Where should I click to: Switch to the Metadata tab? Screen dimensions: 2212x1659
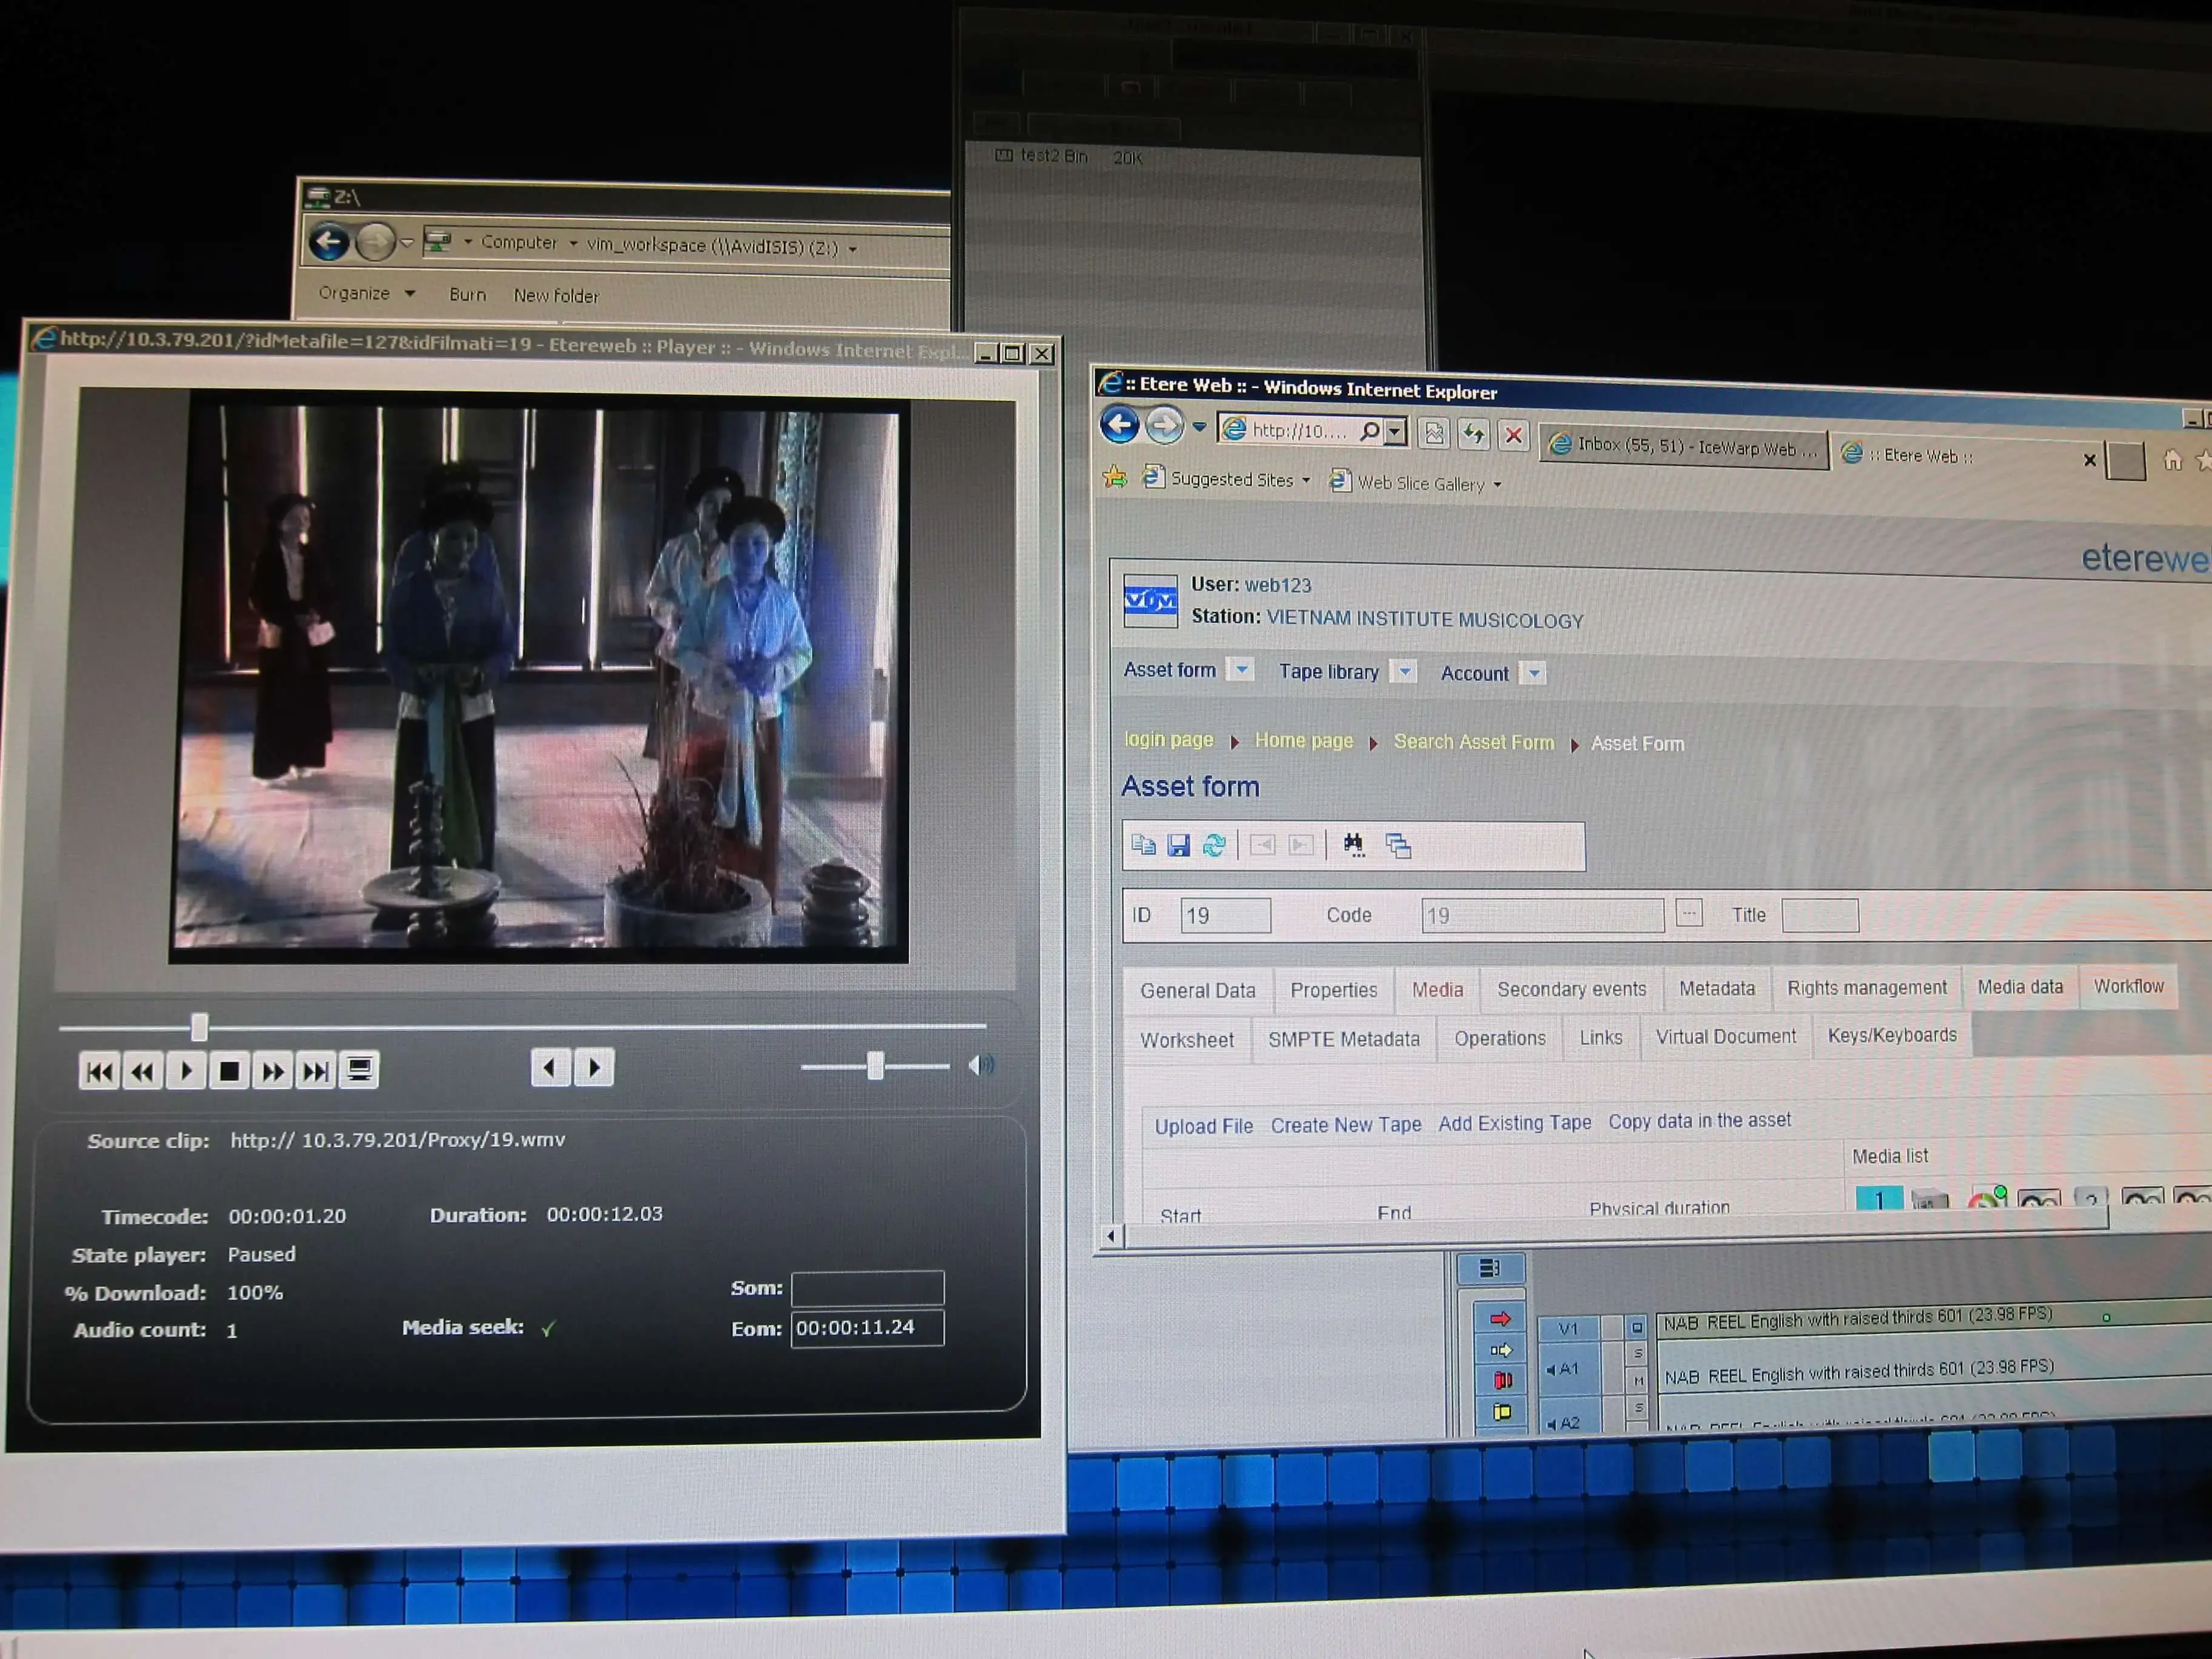coord(1716,988)
